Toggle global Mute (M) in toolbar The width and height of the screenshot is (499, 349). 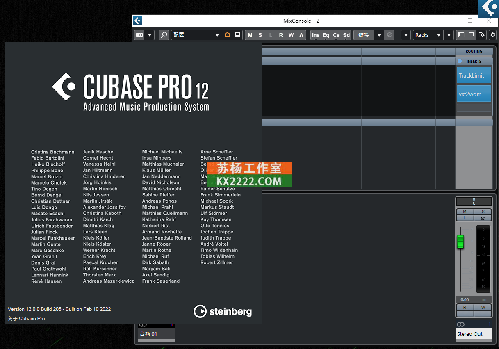tap(250, 35)
